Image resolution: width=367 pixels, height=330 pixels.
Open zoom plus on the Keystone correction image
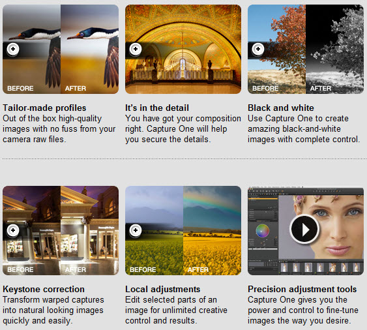coord(13,230)
